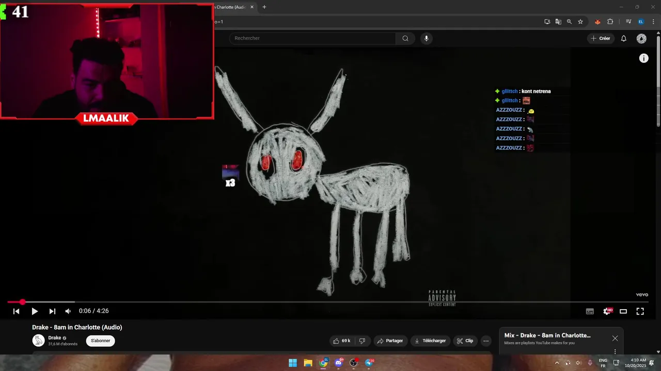Open the Windows notification center bell
This screenshot has width=661, height=371.
[x=652, y=363]
